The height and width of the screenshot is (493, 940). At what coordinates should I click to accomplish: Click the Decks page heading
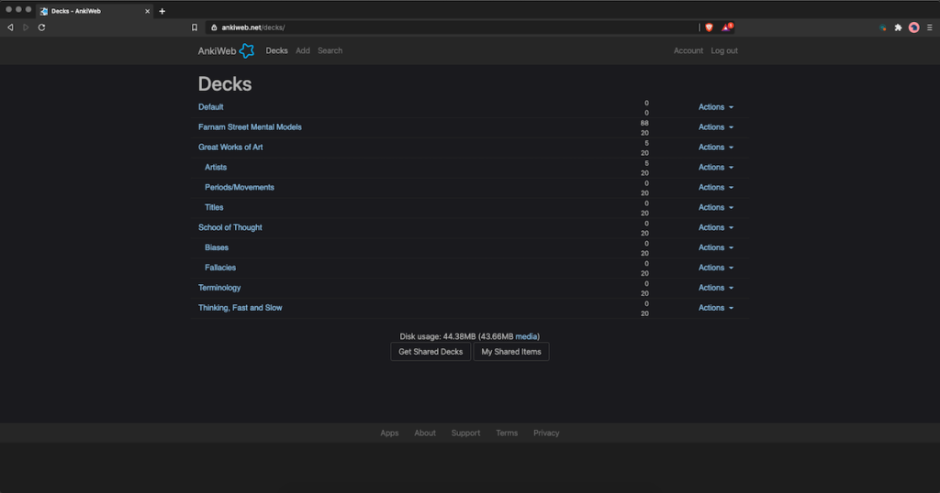(225, 83)
